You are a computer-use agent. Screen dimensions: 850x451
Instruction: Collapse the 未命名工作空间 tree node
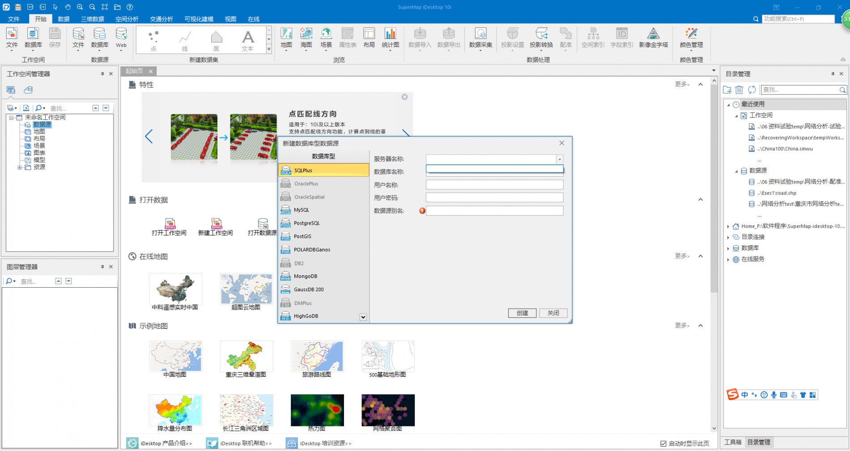click(11, 118)
